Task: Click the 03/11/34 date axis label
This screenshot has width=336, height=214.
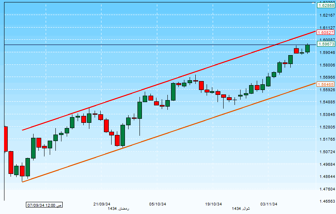Action: (269, 204)
